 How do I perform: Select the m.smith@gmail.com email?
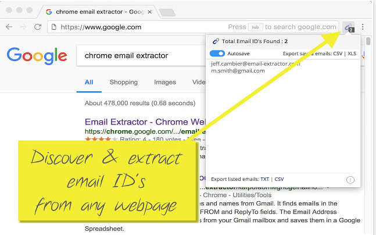(238, 71)
